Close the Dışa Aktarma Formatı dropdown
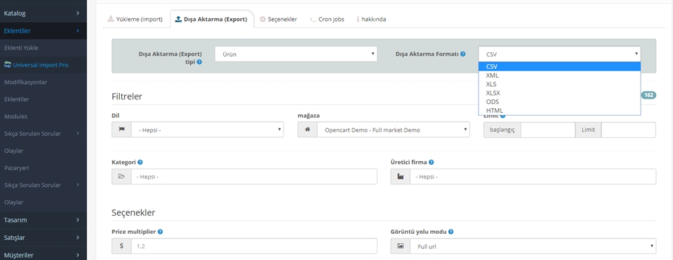673x260 pixels. tap(560, 54)
